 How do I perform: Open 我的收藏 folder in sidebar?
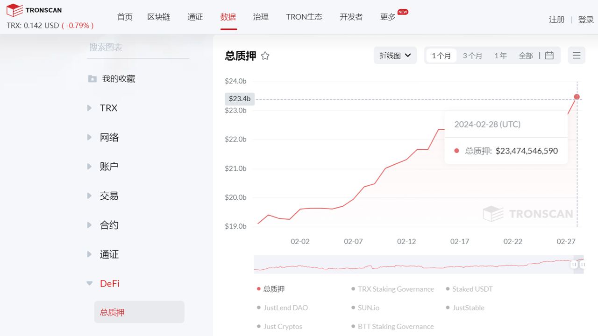pyautogui.click(x=118, y=79)
